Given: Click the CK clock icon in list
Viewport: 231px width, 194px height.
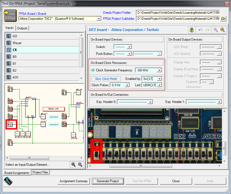Looking at the screenshot, I should coord(9,50).
